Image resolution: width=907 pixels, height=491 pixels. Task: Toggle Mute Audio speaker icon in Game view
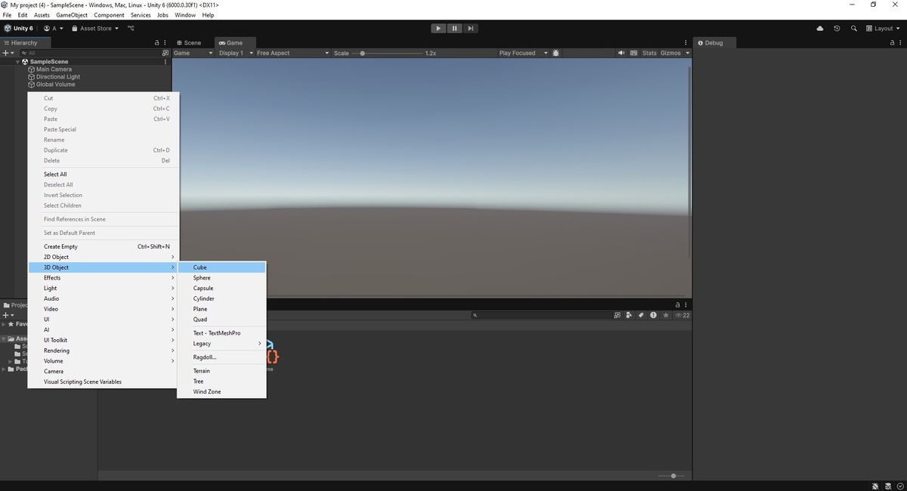coord(621,53)
